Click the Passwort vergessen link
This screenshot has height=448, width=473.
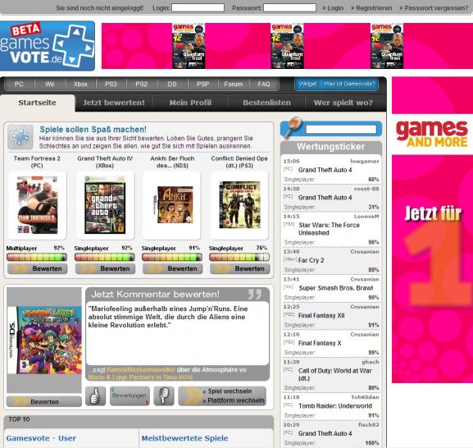click(x=434, y=8)
